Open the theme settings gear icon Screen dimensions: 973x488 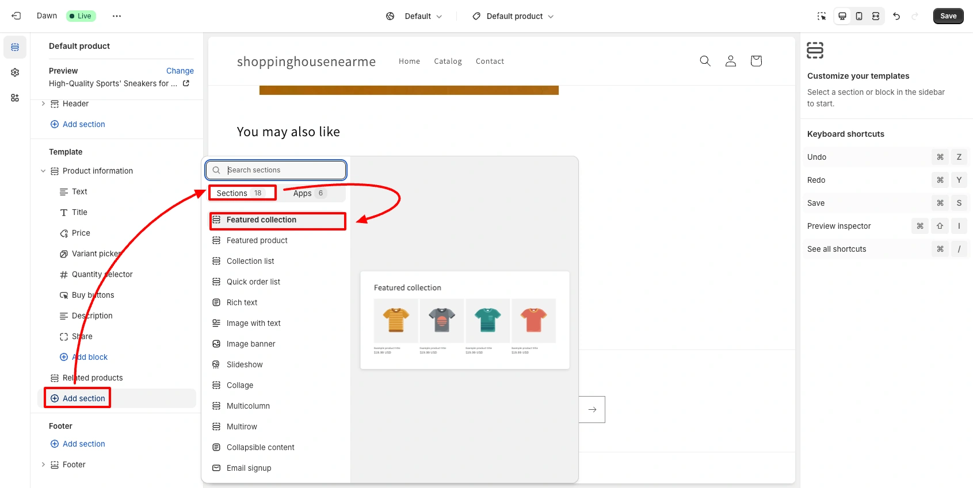(x=15, y=72)
